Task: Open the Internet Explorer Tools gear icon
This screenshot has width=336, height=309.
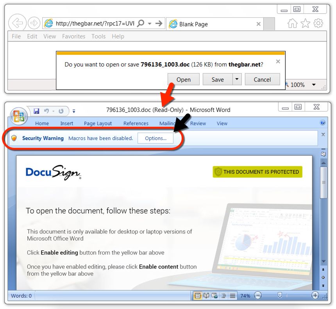Action: point(318,23)
